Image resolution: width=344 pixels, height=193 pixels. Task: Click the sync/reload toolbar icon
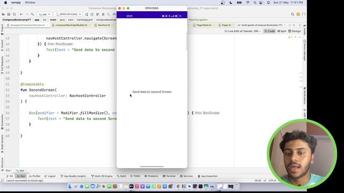[15, 14]
